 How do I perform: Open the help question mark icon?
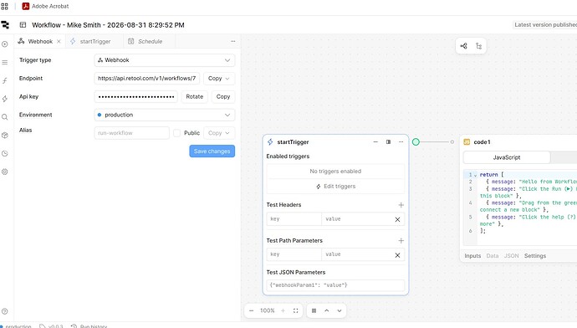point(5,311)
